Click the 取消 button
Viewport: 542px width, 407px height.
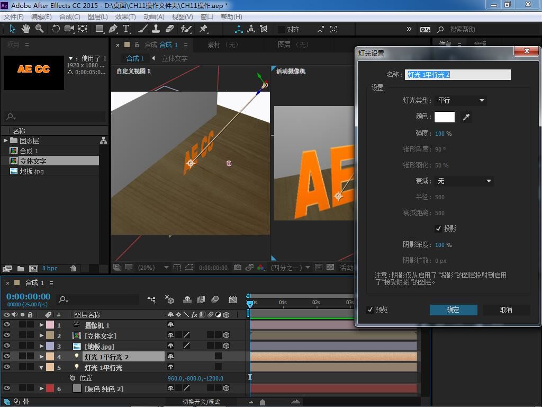point(506,309)
